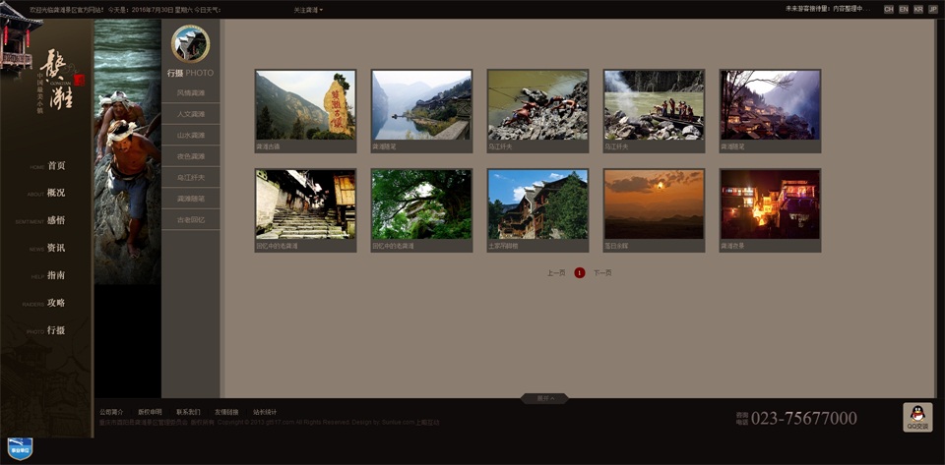Viewport: 945px width, 465px height.
Task: Go to next page via 下一页
Action: 602,272
